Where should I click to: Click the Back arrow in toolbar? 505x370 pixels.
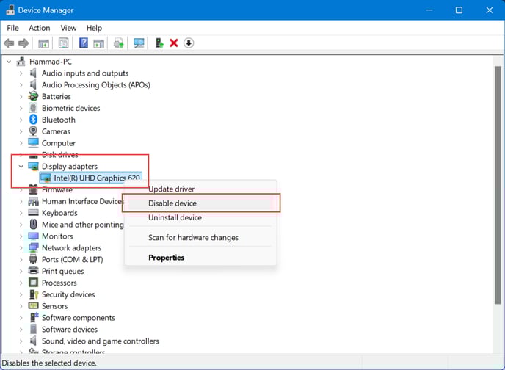pyautogui.click(x=10, y=43)
